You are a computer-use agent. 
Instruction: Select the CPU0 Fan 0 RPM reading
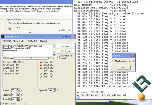11,65
